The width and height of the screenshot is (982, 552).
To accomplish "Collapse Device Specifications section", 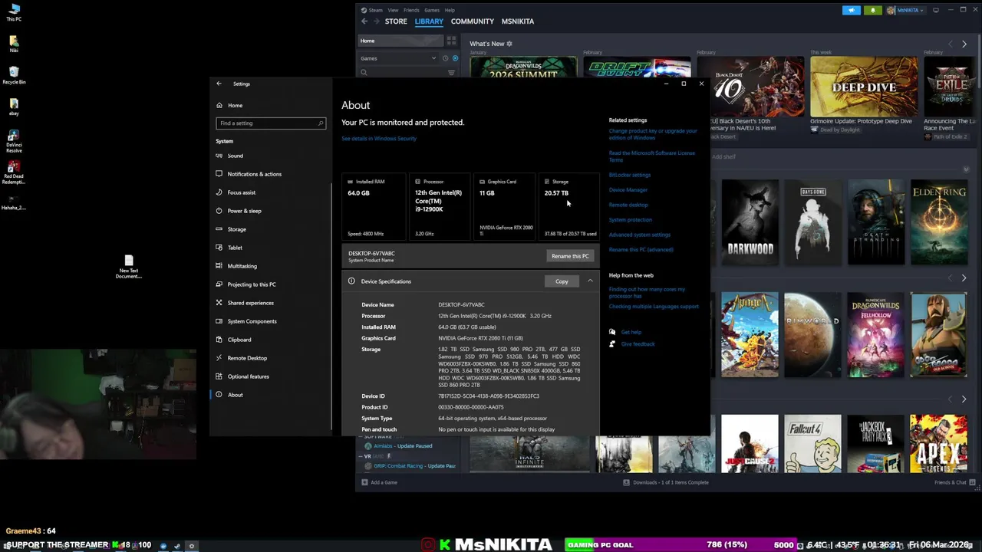I will click(590, 281).
